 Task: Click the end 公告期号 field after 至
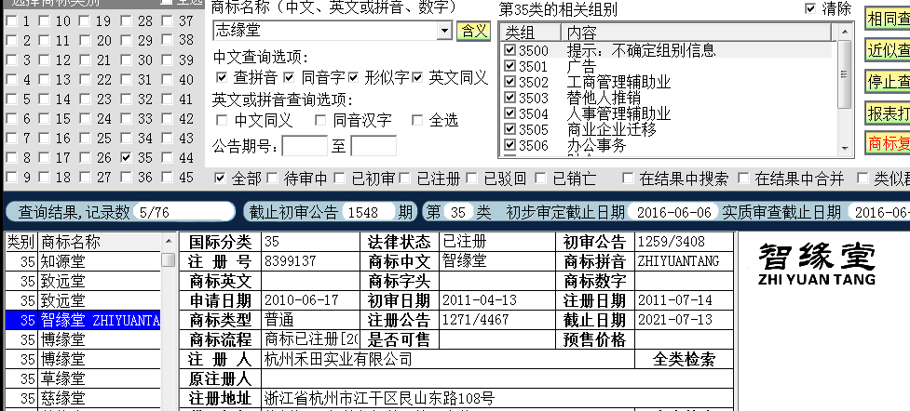[x=374, y=146]
